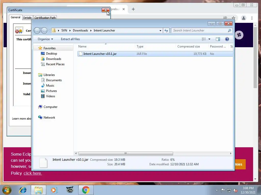261x195 pixels.
Task: Open Documents library in navigation pane
Action: (54, 80)
